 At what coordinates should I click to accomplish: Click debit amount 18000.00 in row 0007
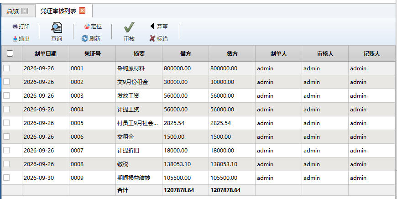pyautogui.click(x=186, y=150)
